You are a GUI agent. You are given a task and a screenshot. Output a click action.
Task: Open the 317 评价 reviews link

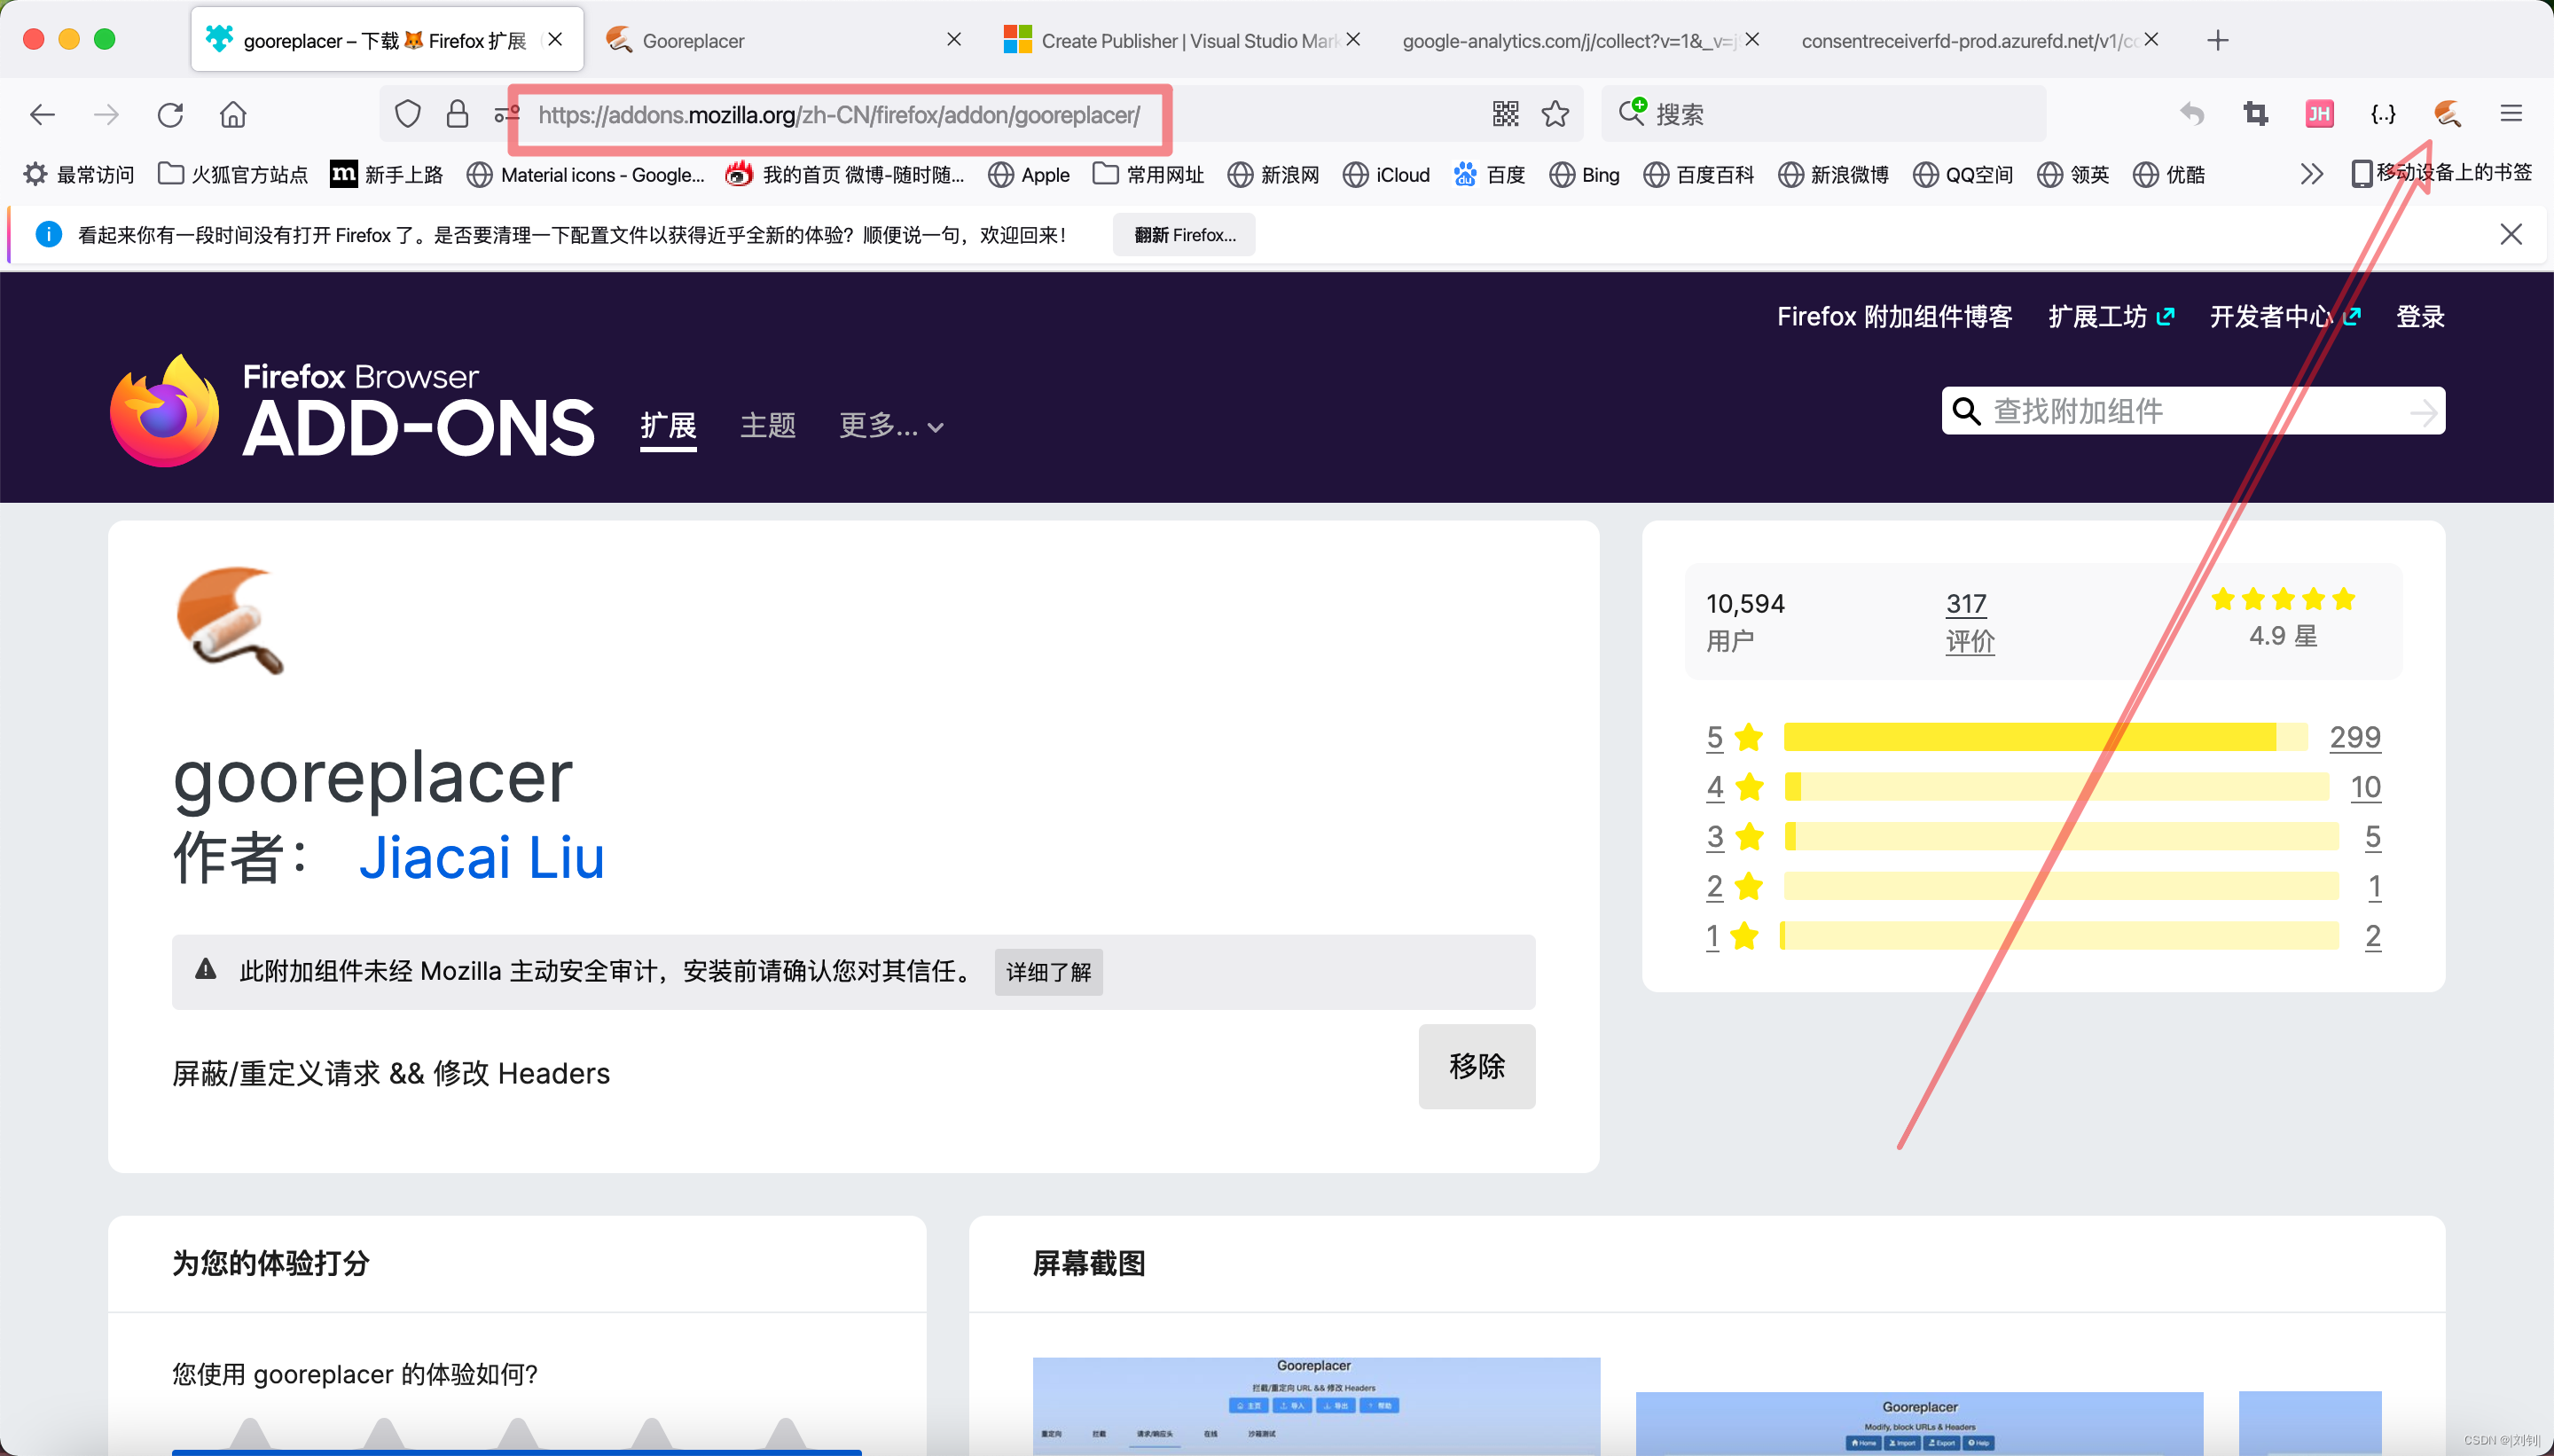point(1968,621)
